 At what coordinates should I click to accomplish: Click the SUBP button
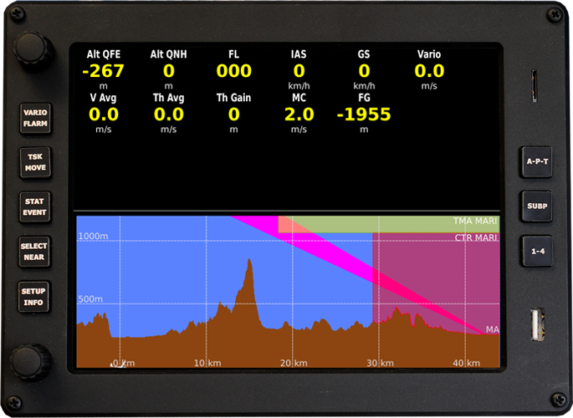[x=537, y=206]
